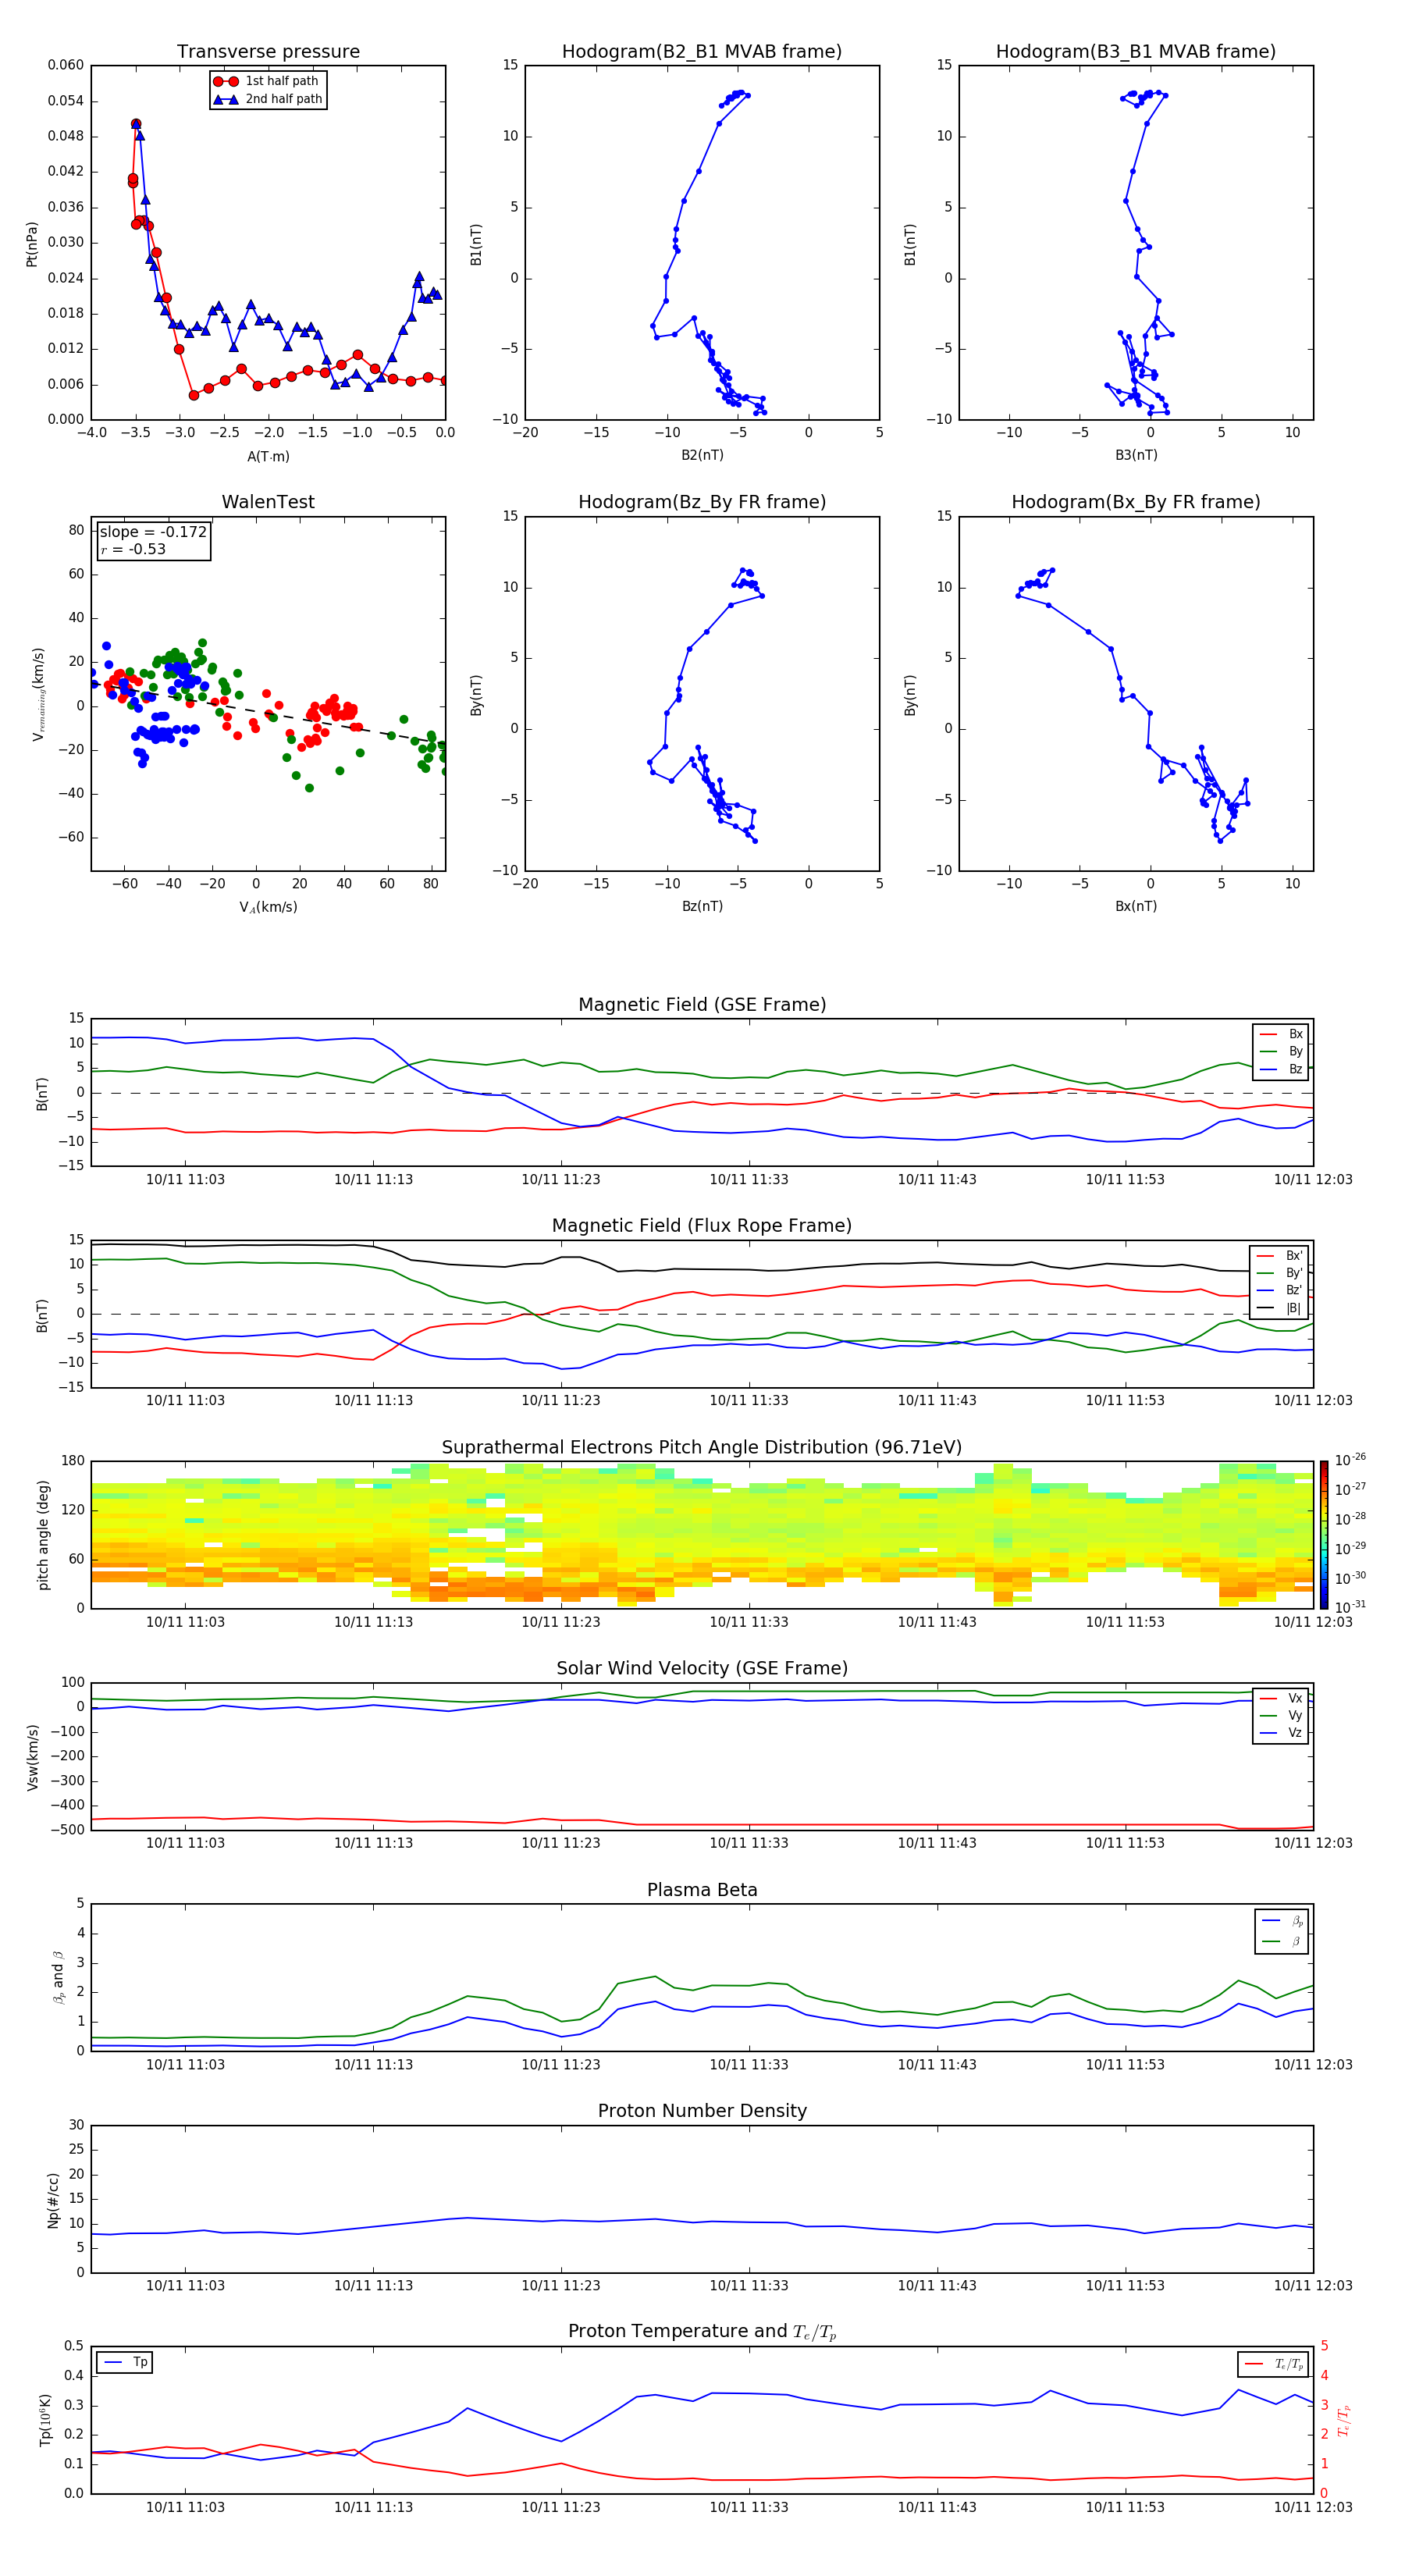Screen dimensions: 1405x2576
Task: Click the pitch angle color scale bar
Action: 1324,1534
